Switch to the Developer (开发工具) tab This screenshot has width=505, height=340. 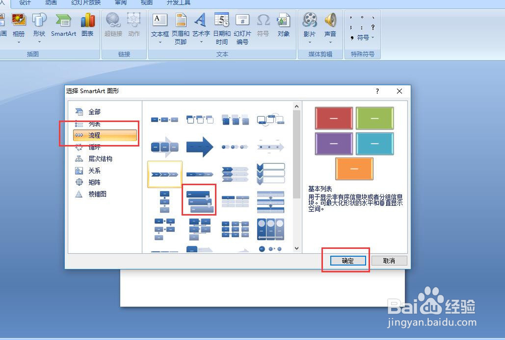click(178, 3)
